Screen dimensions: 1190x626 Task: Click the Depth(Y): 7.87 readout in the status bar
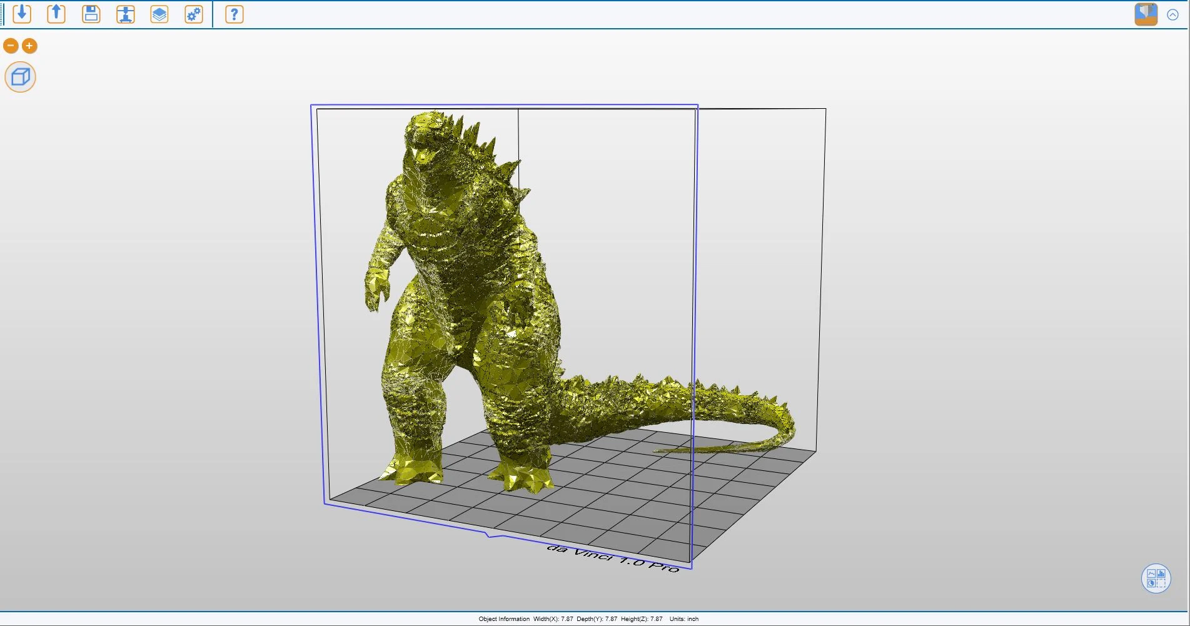pos(597,619)
